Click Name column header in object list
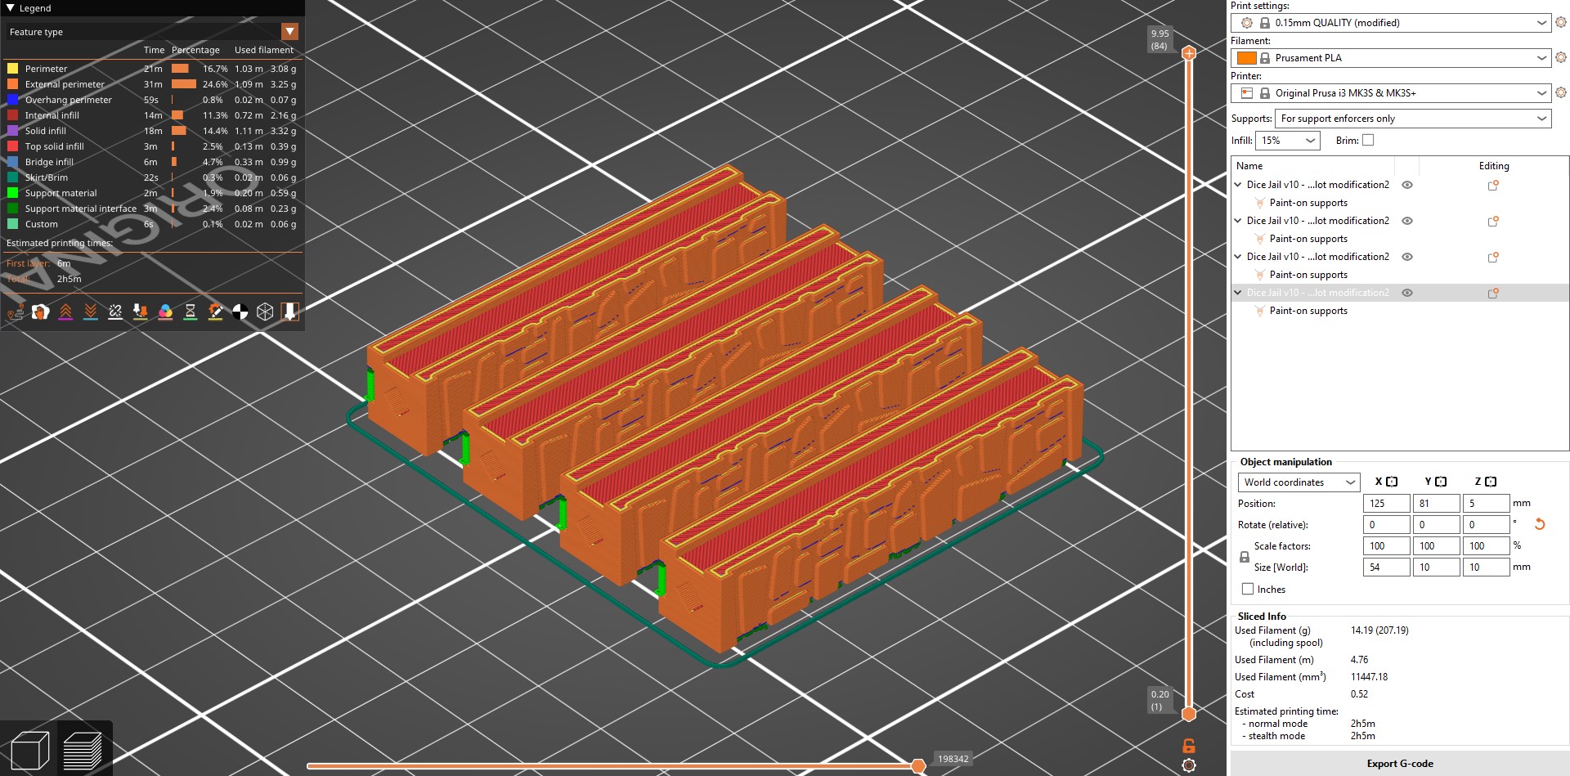The height and width of the screenshot is (776, 1570). [1312, 166]
